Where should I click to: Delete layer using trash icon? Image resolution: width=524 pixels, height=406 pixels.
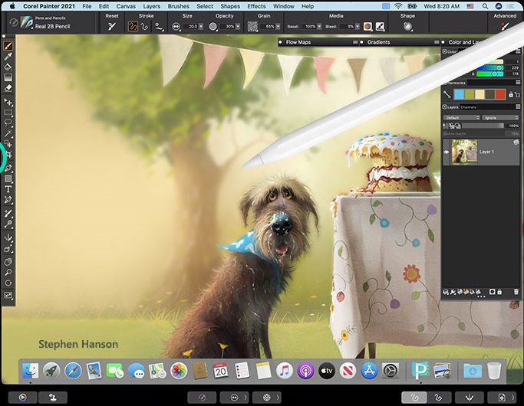[516, 292]
